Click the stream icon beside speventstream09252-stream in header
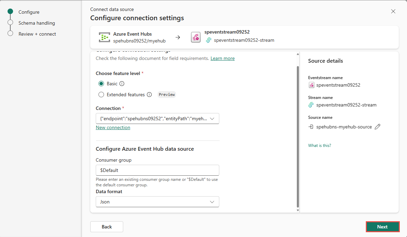The height and width of the screenshot is (237, 407). (x=208, y=40)
